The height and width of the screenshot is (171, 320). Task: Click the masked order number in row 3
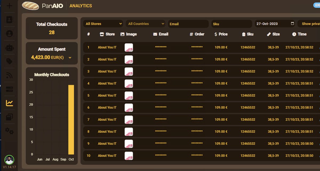197,72
